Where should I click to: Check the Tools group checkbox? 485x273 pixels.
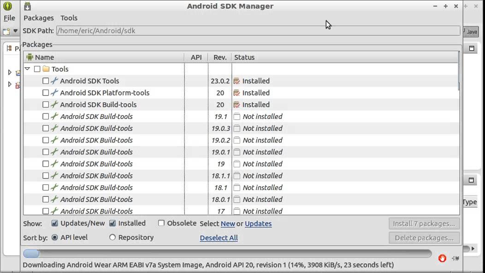37,69
